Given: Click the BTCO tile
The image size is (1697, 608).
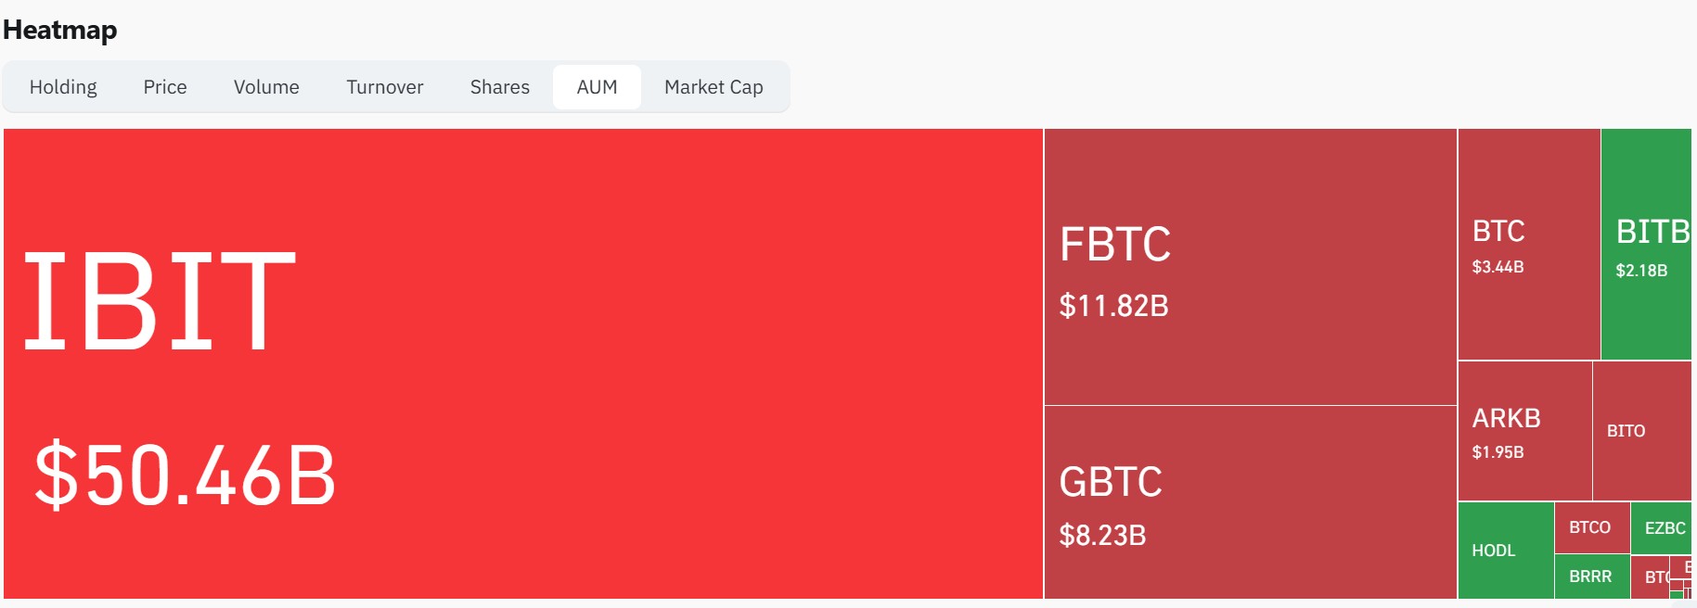Looking at the screenshot, I should 1592,527.
